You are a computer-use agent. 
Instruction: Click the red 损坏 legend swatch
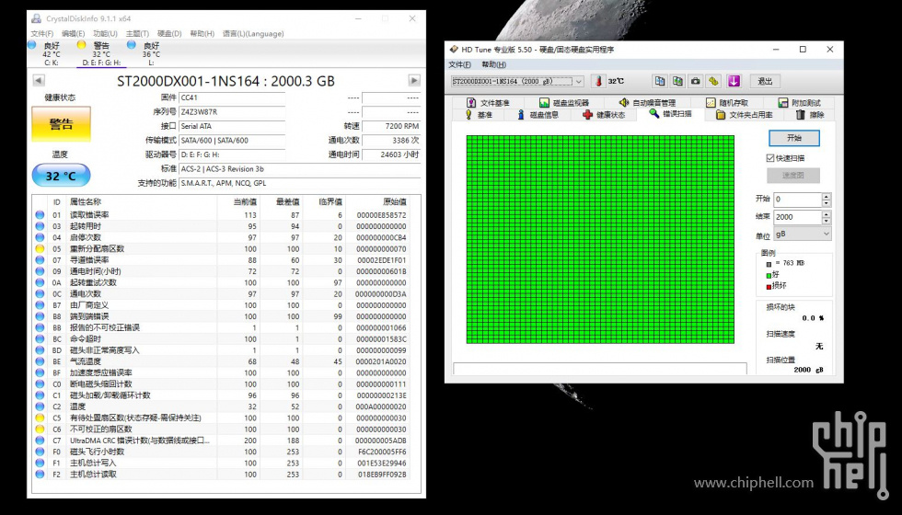[769, 287]
